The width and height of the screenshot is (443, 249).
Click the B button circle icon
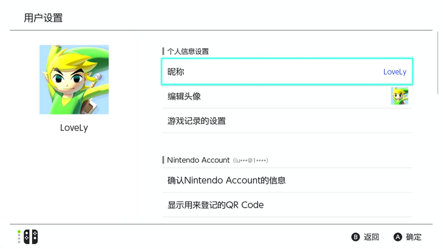355,237
